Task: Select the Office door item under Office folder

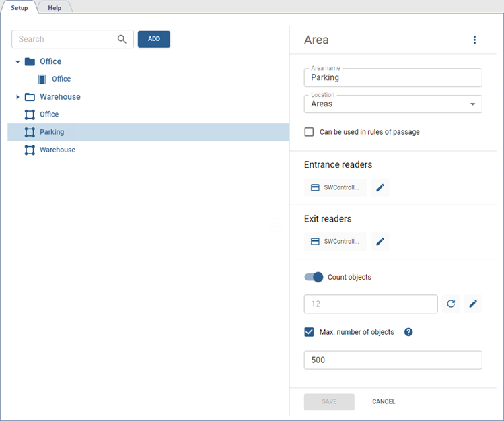Action: coord(61,79)
